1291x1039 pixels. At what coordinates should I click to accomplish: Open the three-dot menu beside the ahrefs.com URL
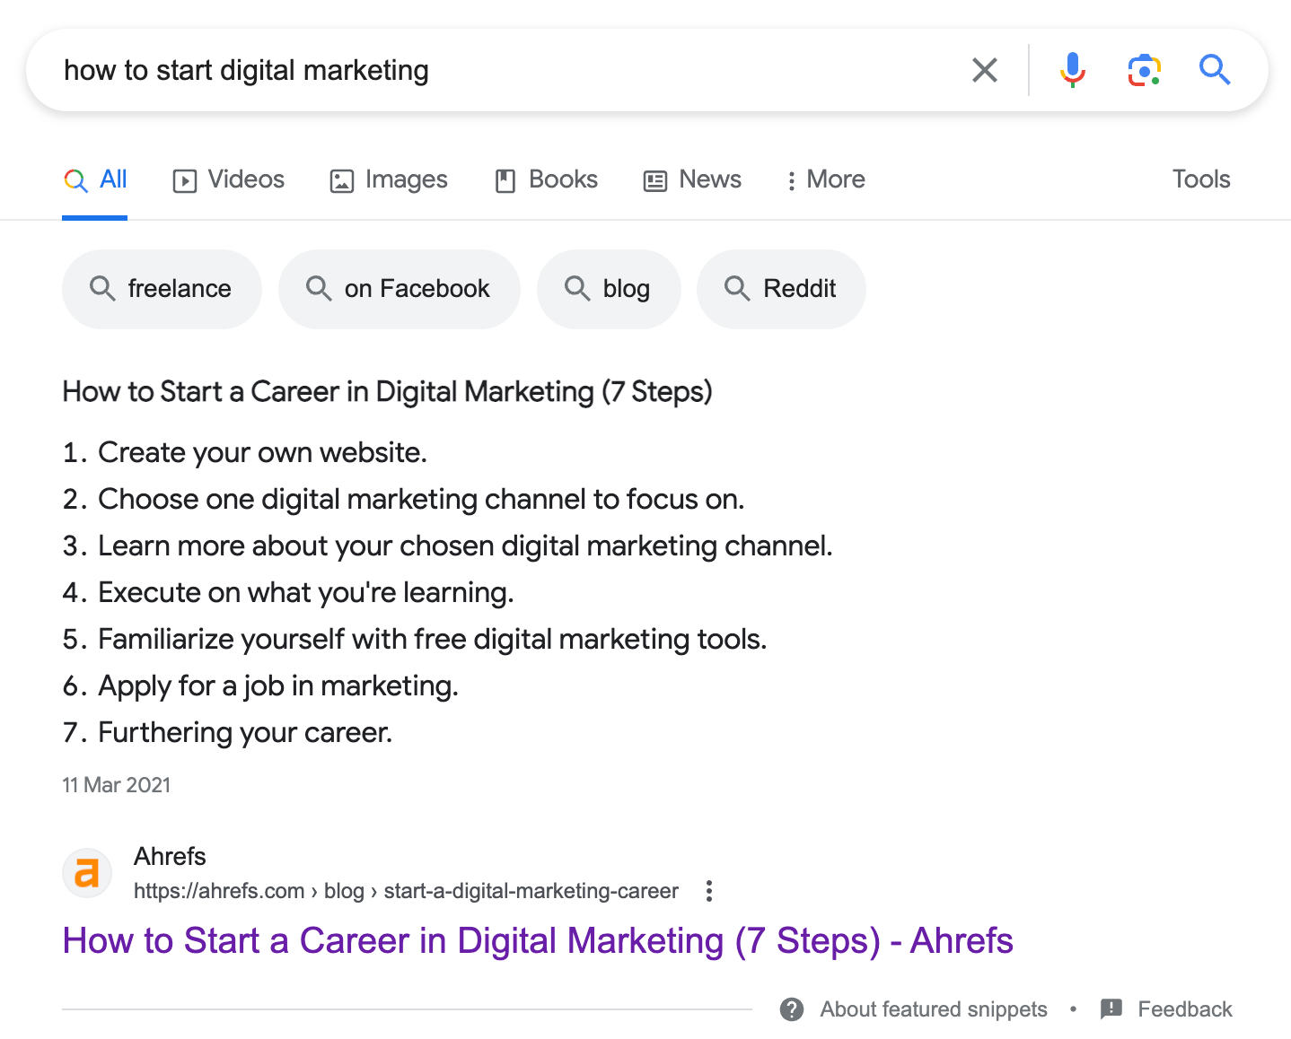(708, 890)
